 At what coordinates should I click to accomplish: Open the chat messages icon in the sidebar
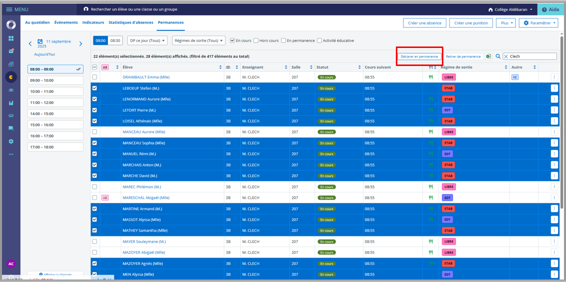11,128
